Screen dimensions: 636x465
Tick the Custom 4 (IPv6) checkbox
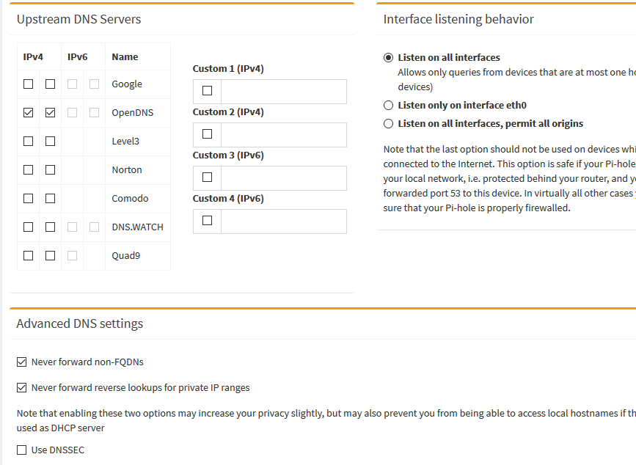click(208, 220)
